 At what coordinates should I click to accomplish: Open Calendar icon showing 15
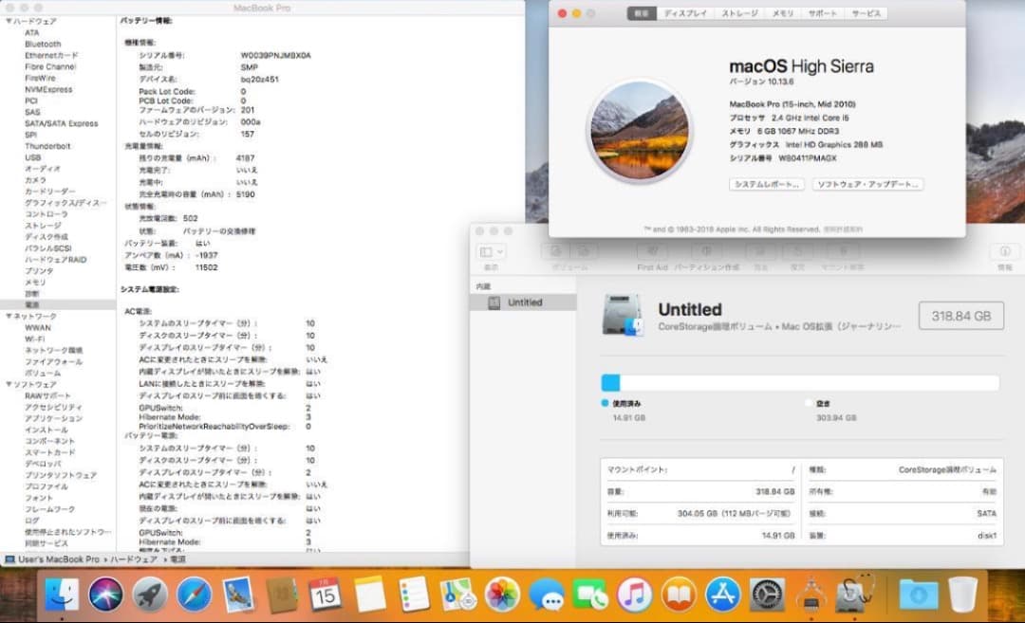326,595
